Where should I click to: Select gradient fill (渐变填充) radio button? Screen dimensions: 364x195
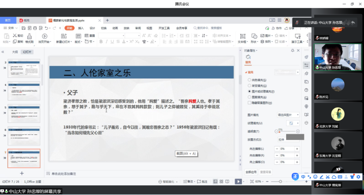[249, 86]
